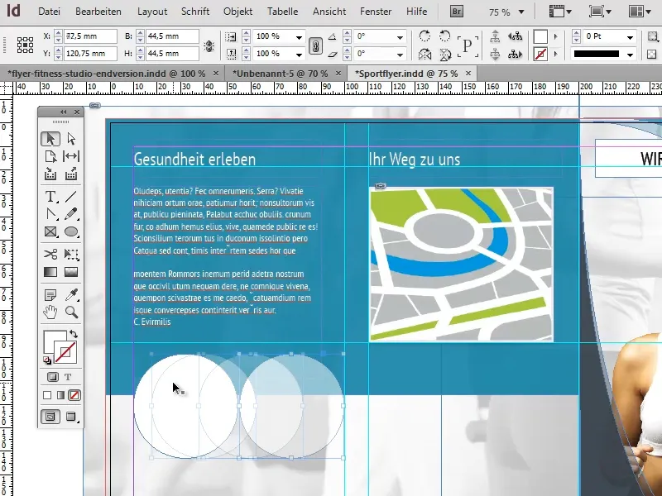The height and width of the screenshot is (496, 662).
Task: Open Datei menu
Action: tap(49, 12)
